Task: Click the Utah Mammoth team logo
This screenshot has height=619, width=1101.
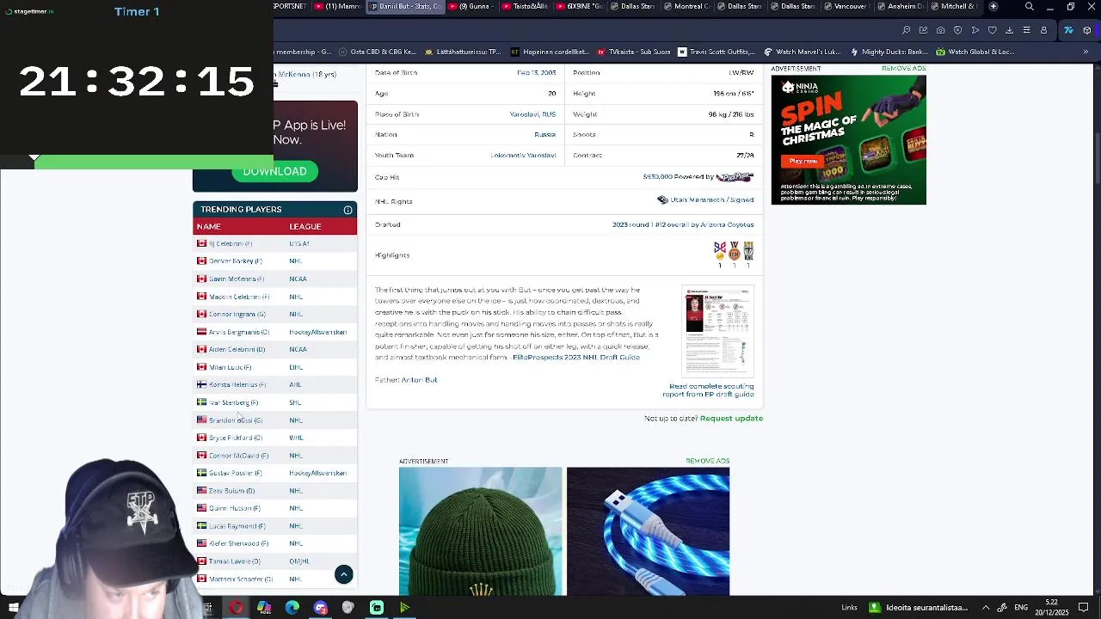Action: pos(662,199)
